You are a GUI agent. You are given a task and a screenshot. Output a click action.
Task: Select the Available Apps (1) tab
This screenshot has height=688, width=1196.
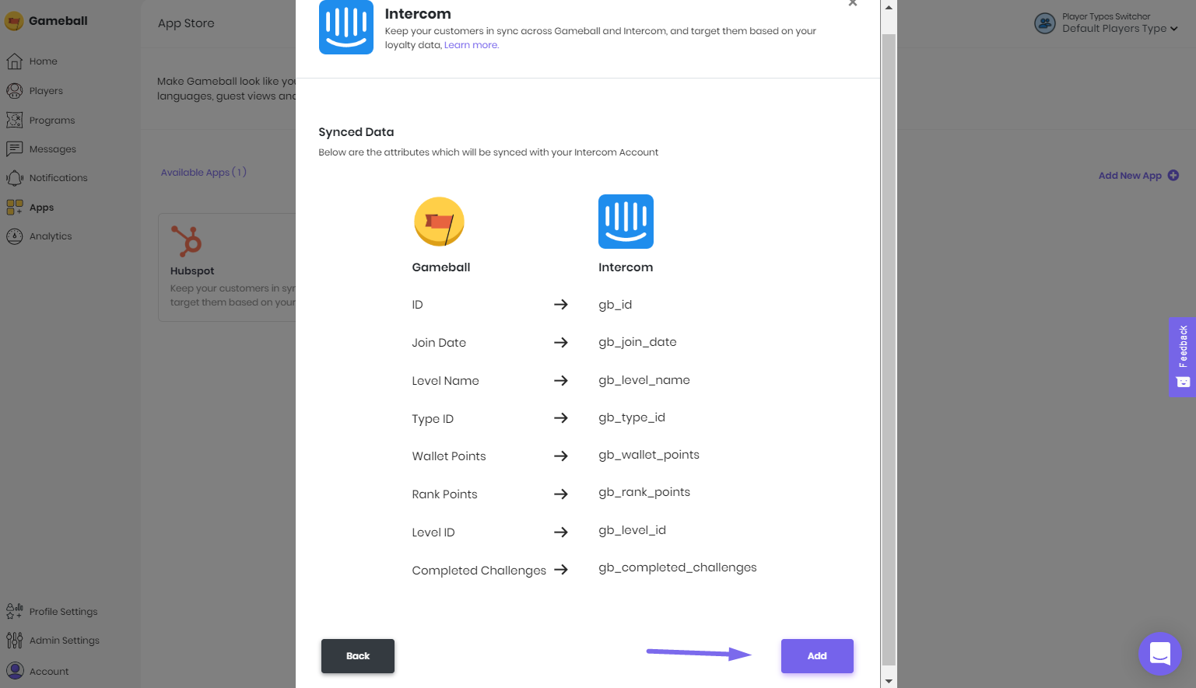(x=204, y=173)
